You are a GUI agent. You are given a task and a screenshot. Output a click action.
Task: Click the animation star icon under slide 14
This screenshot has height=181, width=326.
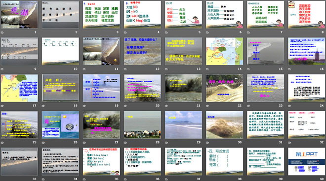(207, 69)
